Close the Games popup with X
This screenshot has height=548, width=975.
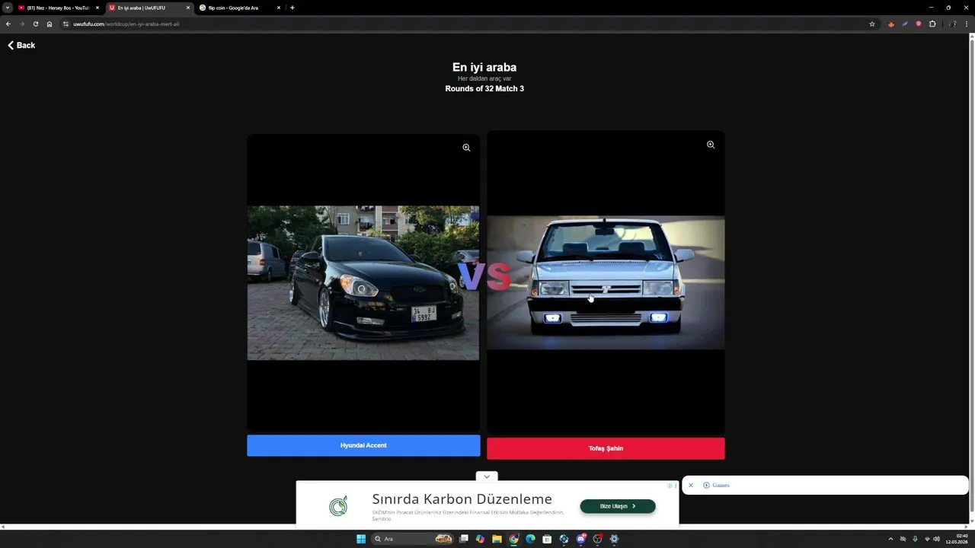tap(691, 485)
